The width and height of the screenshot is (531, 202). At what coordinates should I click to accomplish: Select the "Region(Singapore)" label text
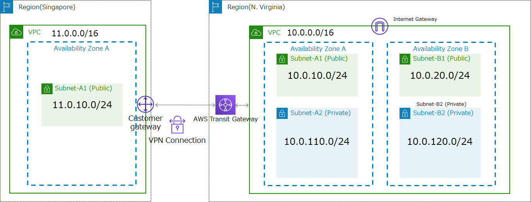47,7
